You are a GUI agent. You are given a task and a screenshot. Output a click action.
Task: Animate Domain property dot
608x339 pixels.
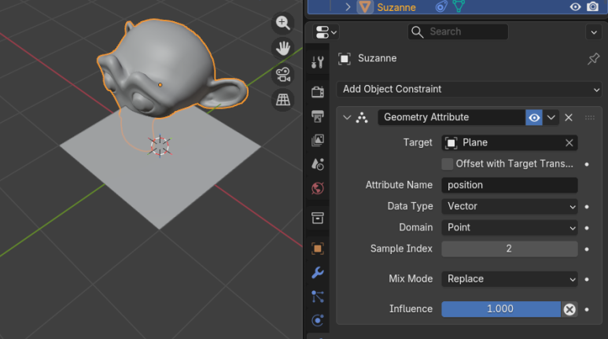(x=587, y=228)
